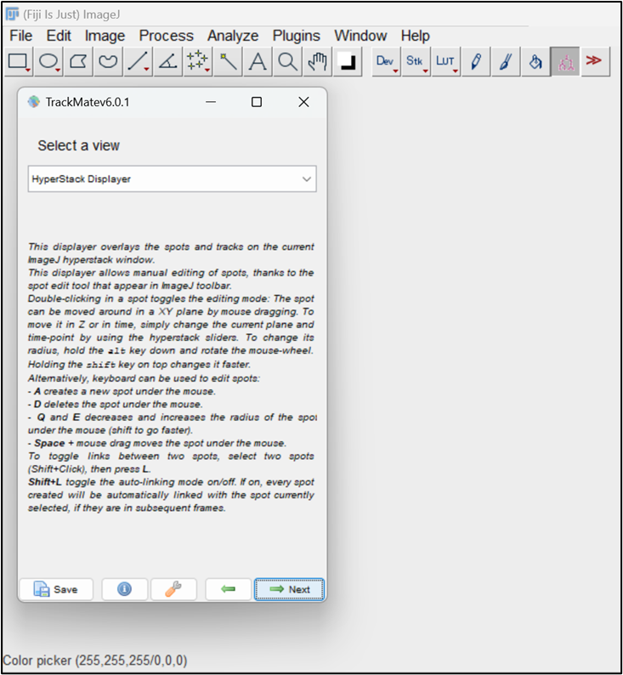The height and width of the screenshot is (675, 623).
Task: Open the Image menu
Action: [x=105, y=36]
